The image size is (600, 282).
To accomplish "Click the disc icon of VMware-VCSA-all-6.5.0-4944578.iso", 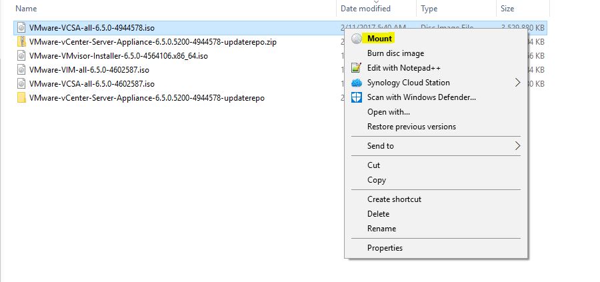I will pyautogui.click(x=22, y=27).
